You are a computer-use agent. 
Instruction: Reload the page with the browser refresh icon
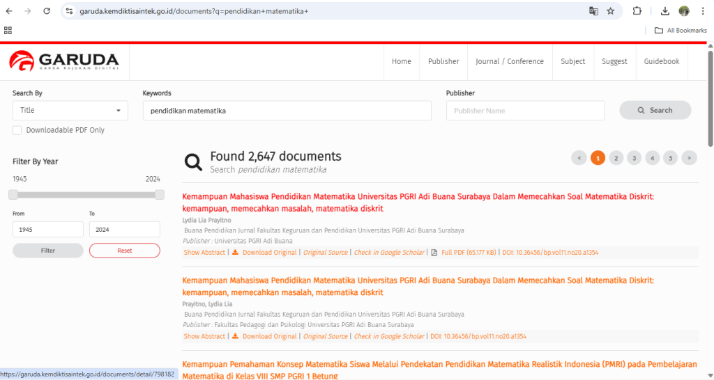click(x=46, y=11)
